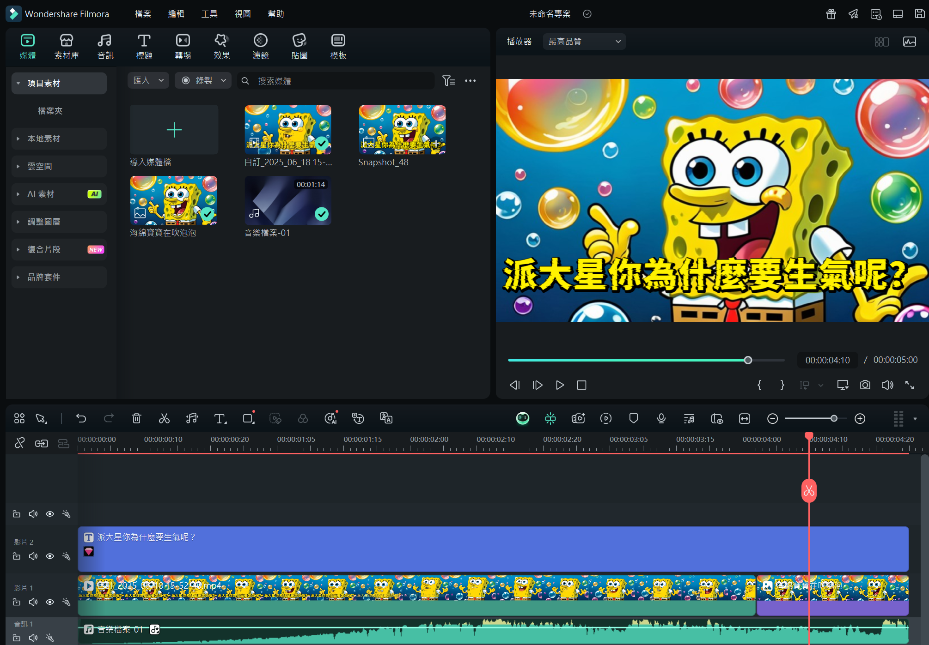Image resolution: width=929 pixels, height=645 pixels.
Task: Switch to the 濾鏡 tab
Action: [261, 47]
